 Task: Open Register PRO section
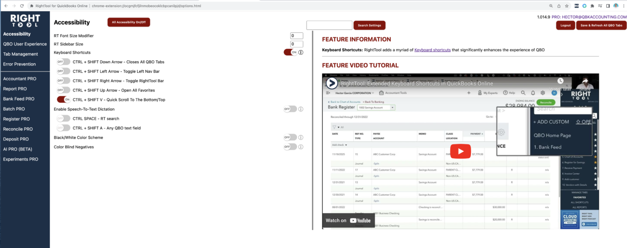17,119
